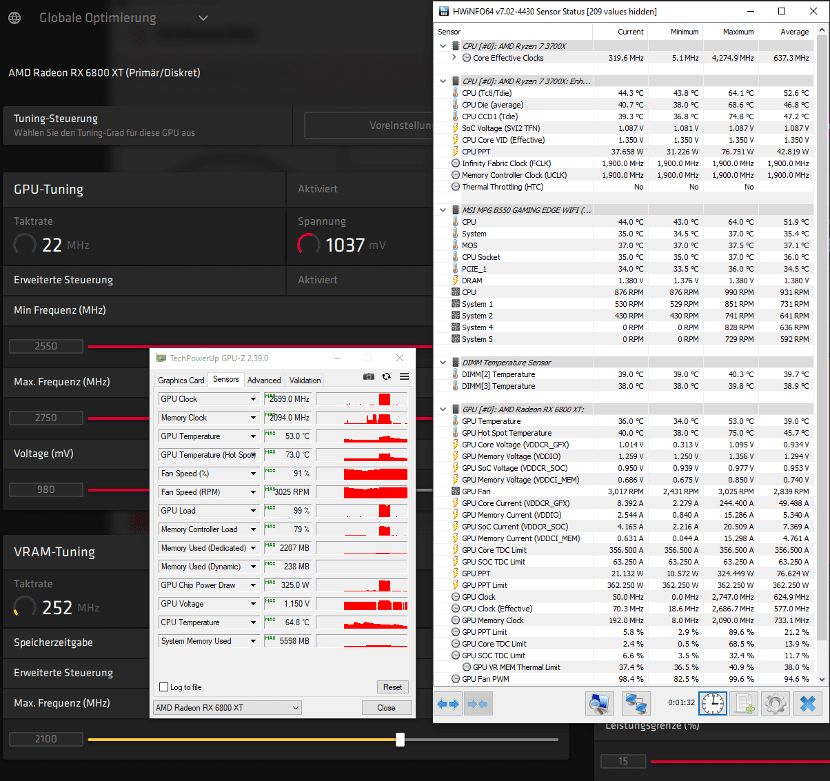Switch to the Graphics Card tab
830x781 pixels.
point(181,381)
